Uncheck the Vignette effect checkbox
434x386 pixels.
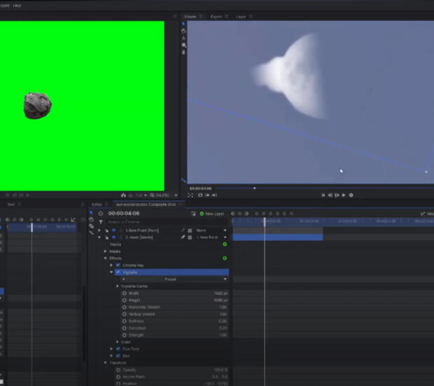click(x=118, y=273)
